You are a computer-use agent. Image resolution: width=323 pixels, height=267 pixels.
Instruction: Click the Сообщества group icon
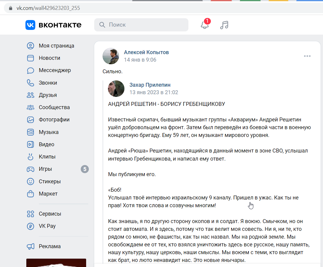pyautogui.click(x=31, y=107)
